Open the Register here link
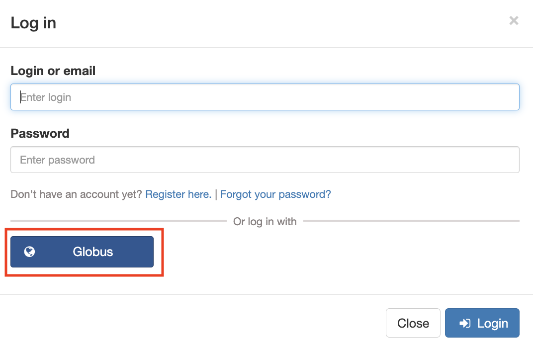533x349 pixels. tap(178, 194)
